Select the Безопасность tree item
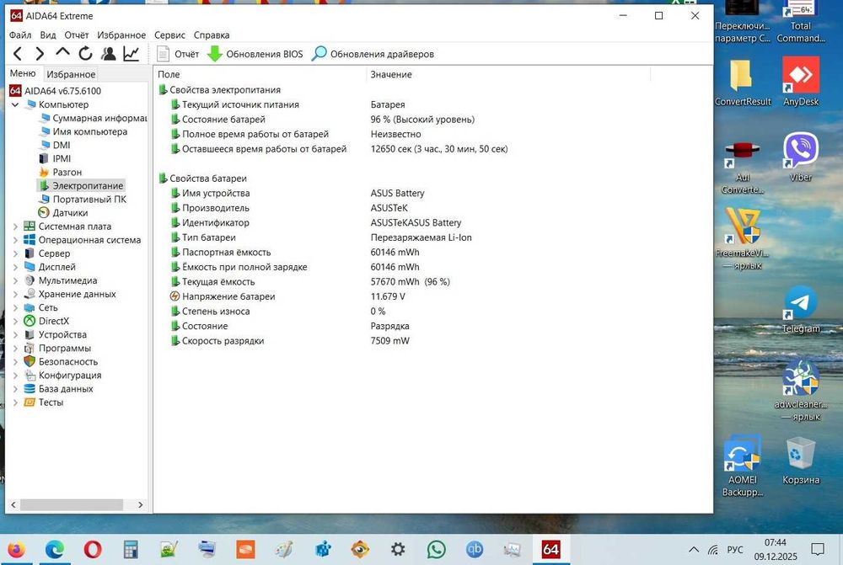Screen dimensions: 843x565 (61, 361)
